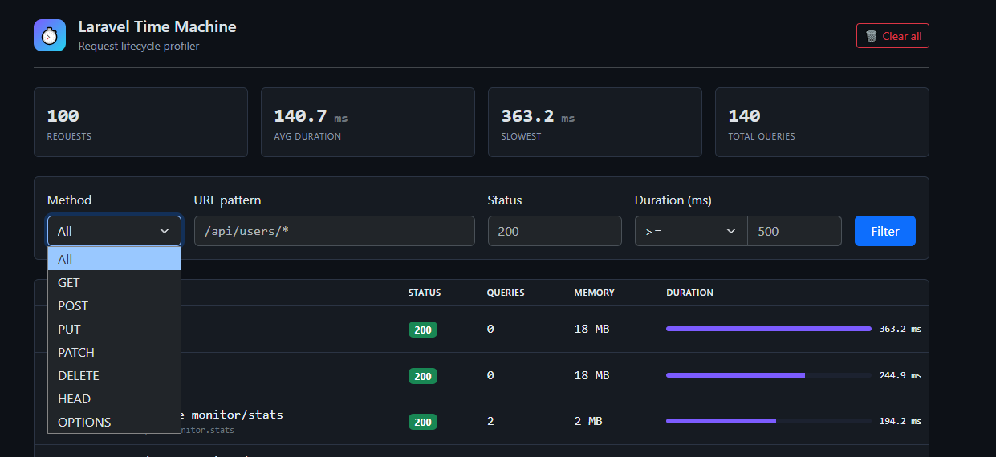Image resolution: width=996 pixels, height=457 pixels.
Task: Click the QUERIES column header
Action: (506, 293)
